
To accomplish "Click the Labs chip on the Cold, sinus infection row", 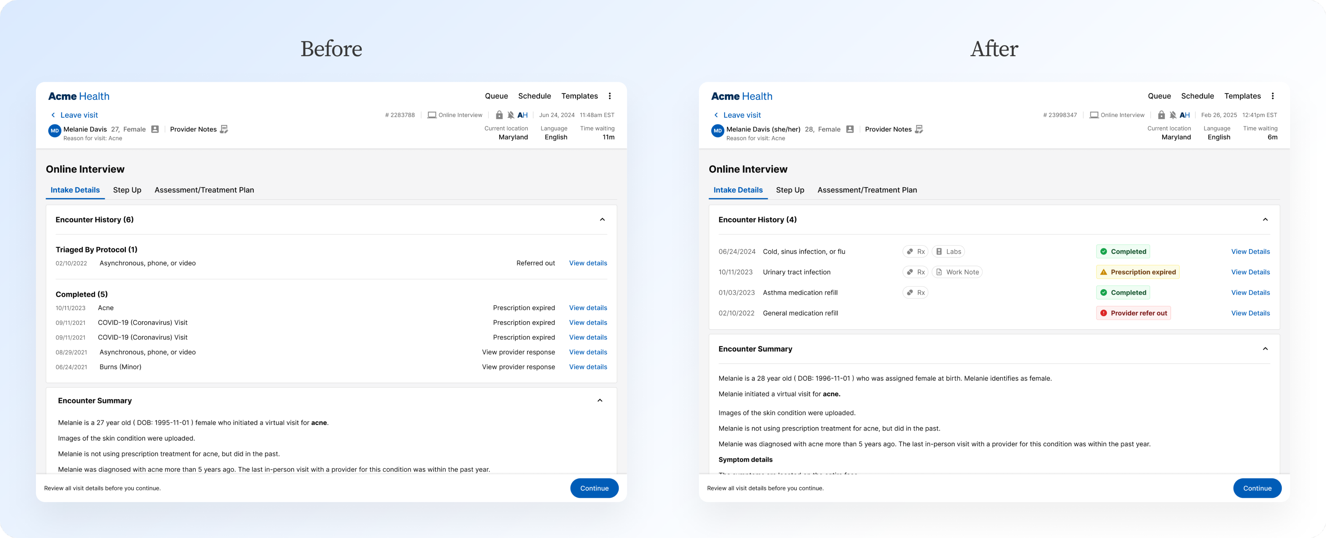I will [x=948, y=251].
